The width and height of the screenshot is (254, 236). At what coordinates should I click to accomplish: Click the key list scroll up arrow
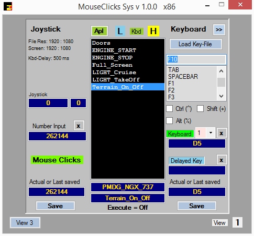tap(222, 71)
